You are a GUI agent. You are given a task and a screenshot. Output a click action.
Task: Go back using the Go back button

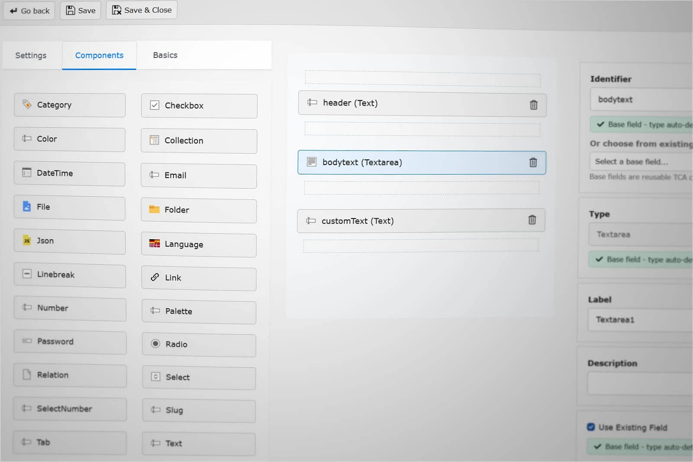click(29, 11)
